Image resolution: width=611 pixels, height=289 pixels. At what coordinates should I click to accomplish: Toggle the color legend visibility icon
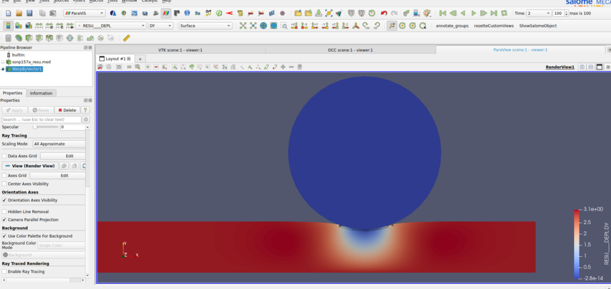tap(8, 26)
